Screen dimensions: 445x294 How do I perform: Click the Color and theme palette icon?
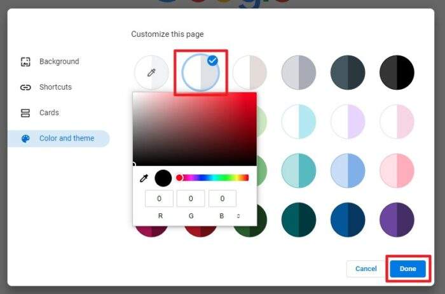[x=25, y=139]
